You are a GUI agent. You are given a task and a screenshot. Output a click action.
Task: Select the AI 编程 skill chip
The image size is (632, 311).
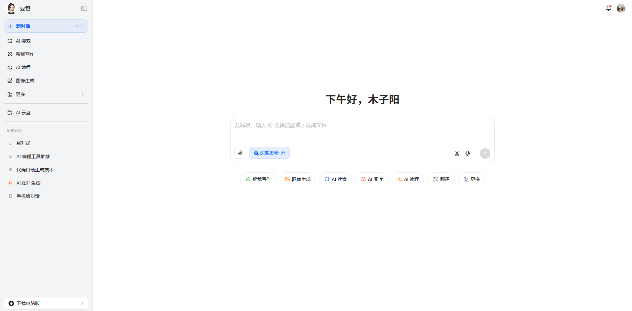[408, 179]
